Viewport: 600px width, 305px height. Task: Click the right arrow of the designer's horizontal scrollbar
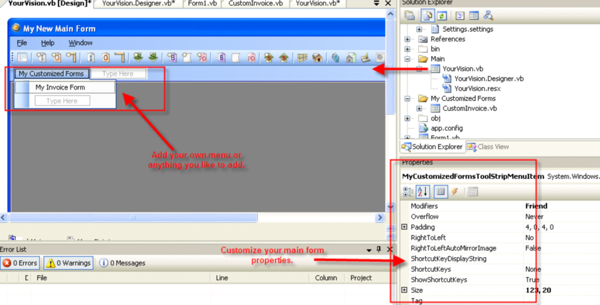(380, 217)
